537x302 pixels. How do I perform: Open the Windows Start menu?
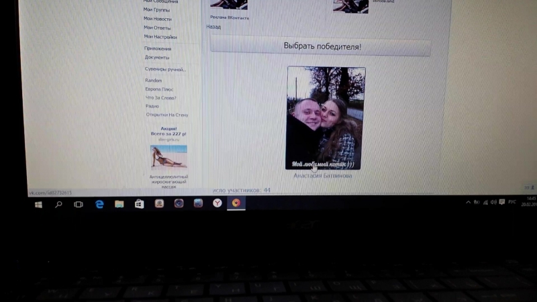pos(38,205)
